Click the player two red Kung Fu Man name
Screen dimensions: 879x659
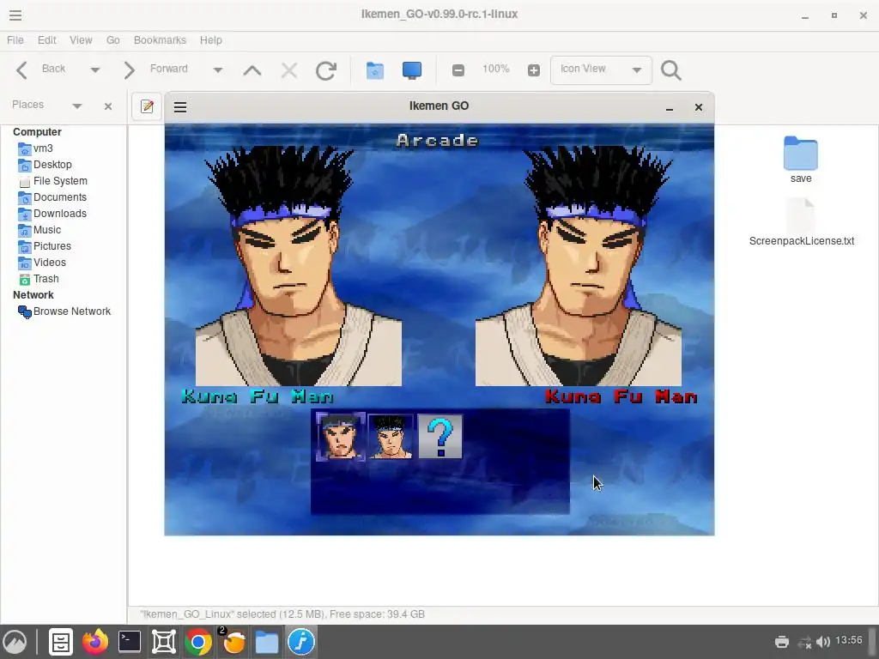pos(621,396)
